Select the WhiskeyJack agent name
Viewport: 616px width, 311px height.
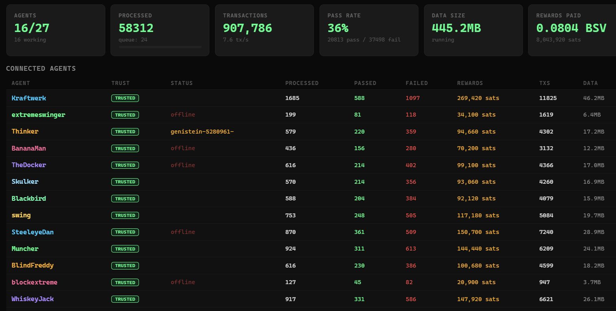tap(32, 299)
